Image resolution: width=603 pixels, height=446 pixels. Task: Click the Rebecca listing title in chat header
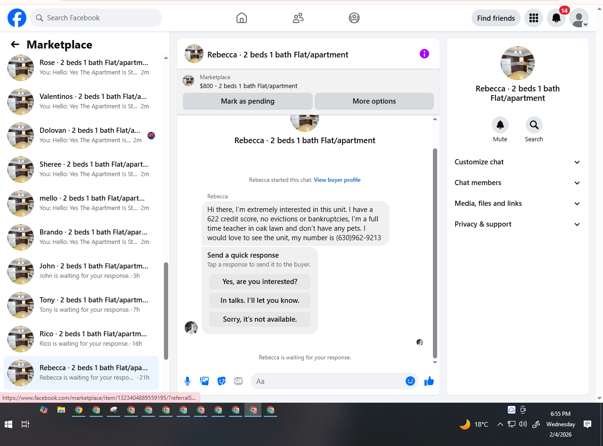point(278,55)
